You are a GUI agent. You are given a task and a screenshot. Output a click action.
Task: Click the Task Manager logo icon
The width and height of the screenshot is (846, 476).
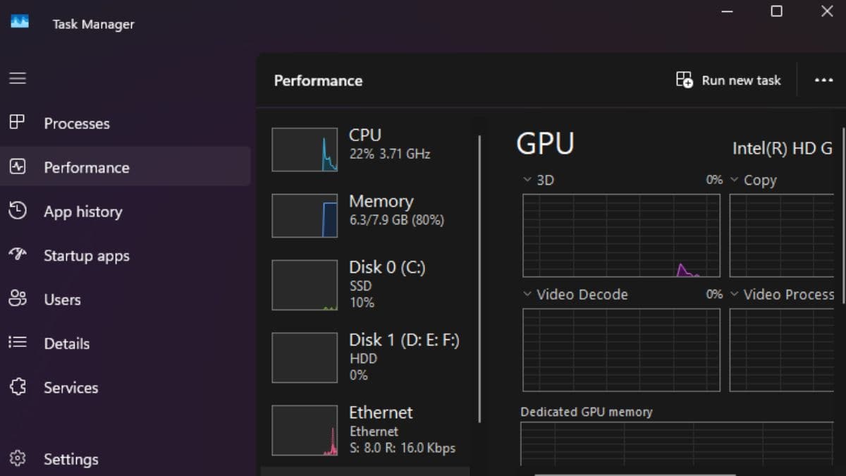[19, 21]
